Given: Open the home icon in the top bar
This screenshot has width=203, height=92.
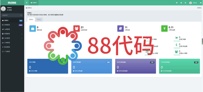Looking at the screenshot, I should [x=177, y=3].
